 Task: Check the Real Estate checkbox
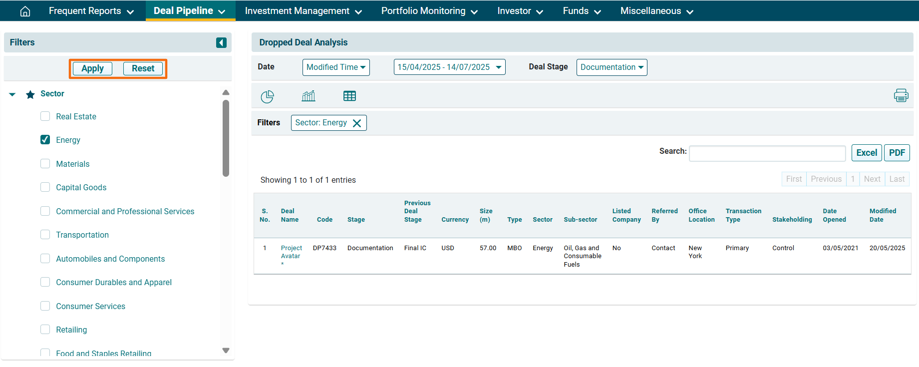coord(45,116)
